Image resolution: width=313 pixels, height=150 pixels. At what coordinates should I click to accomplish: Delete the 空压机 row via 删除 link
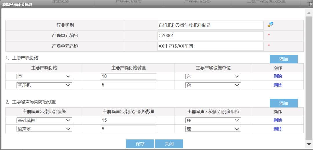(278, 85)
